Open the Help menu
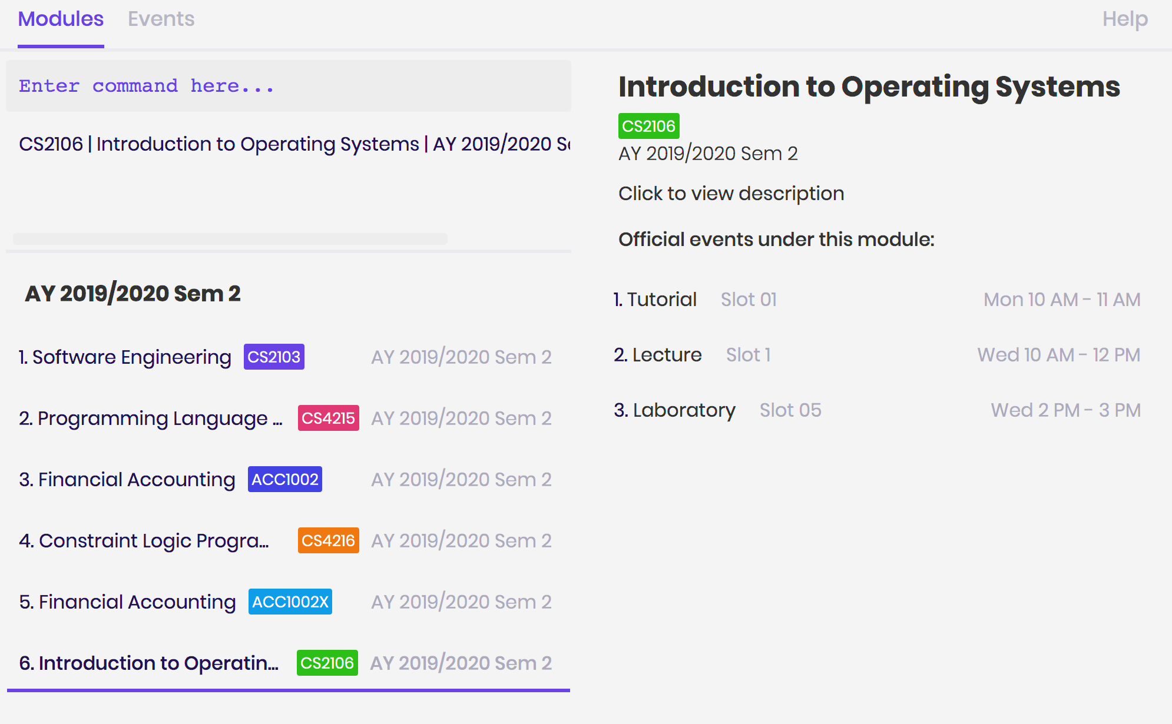The image size is (1172, 724). 1124,19
